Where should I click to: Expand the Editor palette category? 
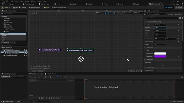(1, 36)
